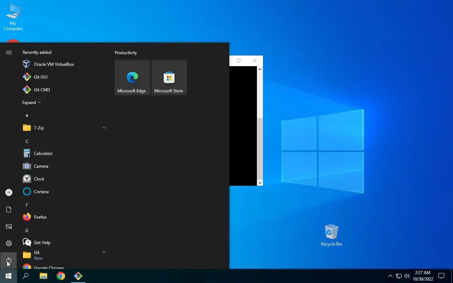Click the Recently added heading
Screen dimensions: 453x283
click(37, 52)
